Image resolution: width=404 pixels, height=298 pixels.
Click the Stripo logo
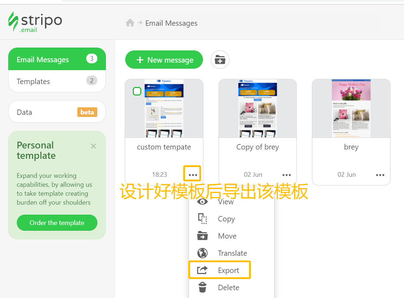tap(35, 22)
